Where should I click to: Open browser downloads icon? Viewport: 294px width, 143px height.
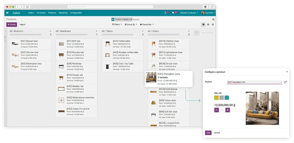click(x=205, y=7)
